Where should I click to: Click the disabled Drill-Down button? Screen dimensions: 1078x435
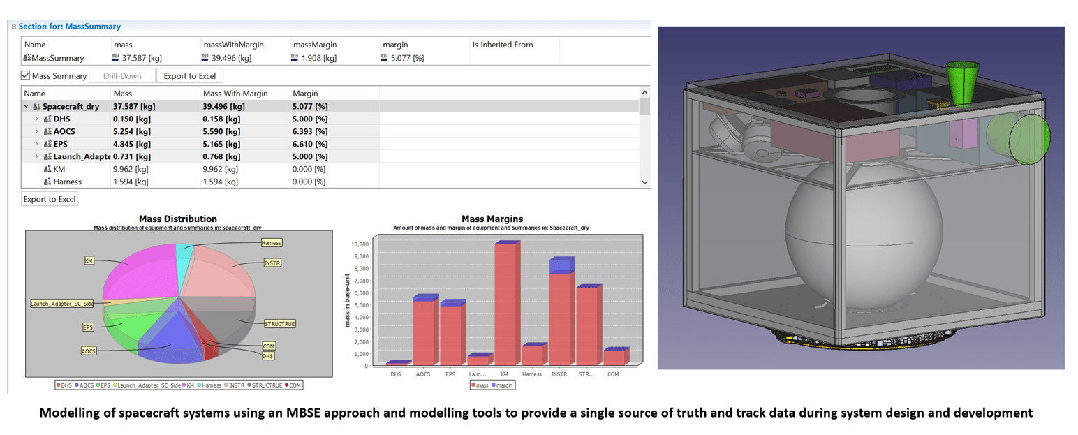click(x=123, y=75)
